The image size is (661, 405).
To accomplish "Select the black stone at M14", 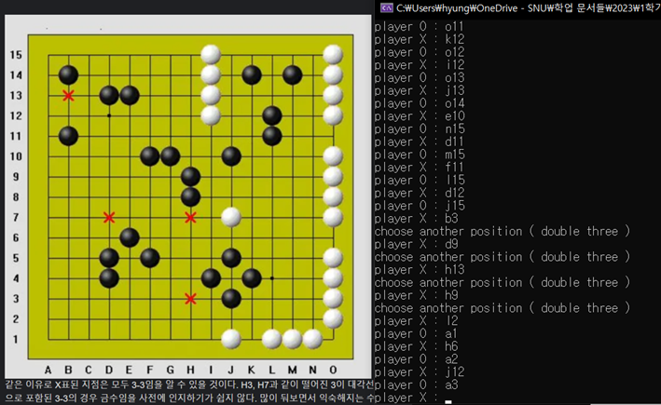I will 293,74.
